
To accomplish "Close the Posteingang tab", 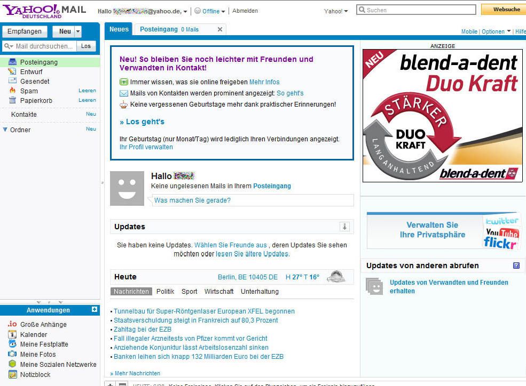I will tap(219, 29).
